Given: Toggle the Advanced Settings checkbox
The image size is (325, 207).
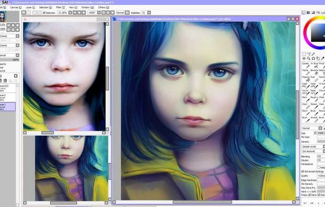Looking at the screenshot, I should pyautogui.click(x=303, y=171).
